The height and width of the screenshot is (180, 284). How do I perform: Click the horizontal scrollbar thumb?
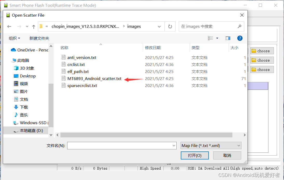coord(146,135)
